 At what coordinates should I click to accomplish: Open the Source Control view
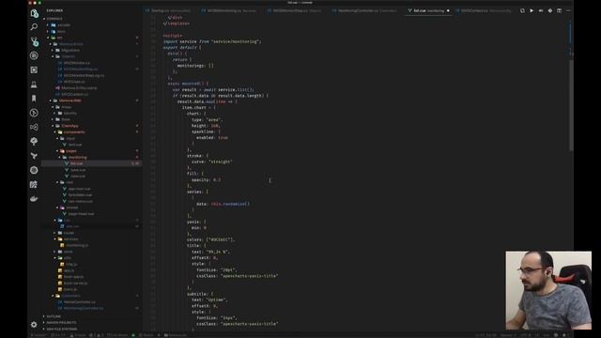pos(34,41)
